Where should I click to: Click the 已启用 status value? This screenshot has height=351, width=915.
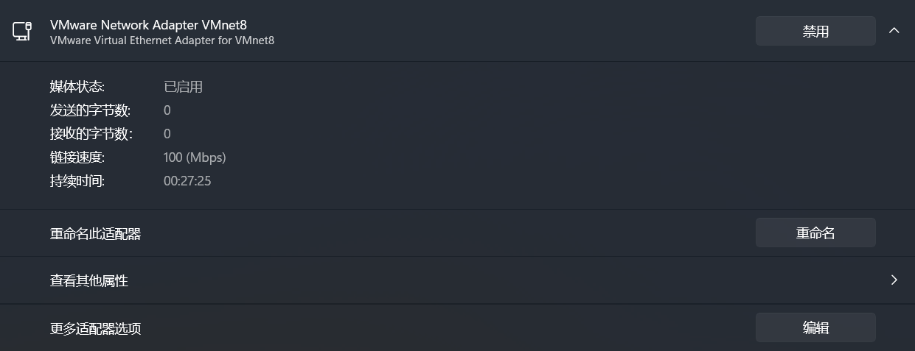click(x=183, y=87)
